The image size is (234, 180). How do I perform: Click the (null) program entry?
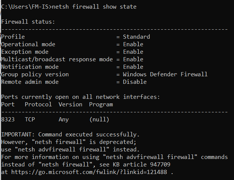[x=99, y=119]
